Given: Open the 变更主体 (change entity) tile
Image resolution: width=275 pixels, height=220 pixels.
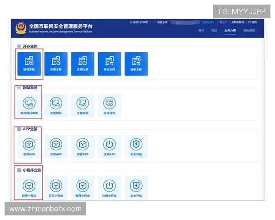Looking at the screenshot, I should (x=56, y=64).
